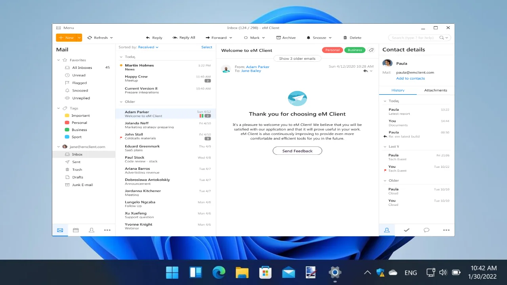Collapse the Today group in contact history

click(385, 101)
